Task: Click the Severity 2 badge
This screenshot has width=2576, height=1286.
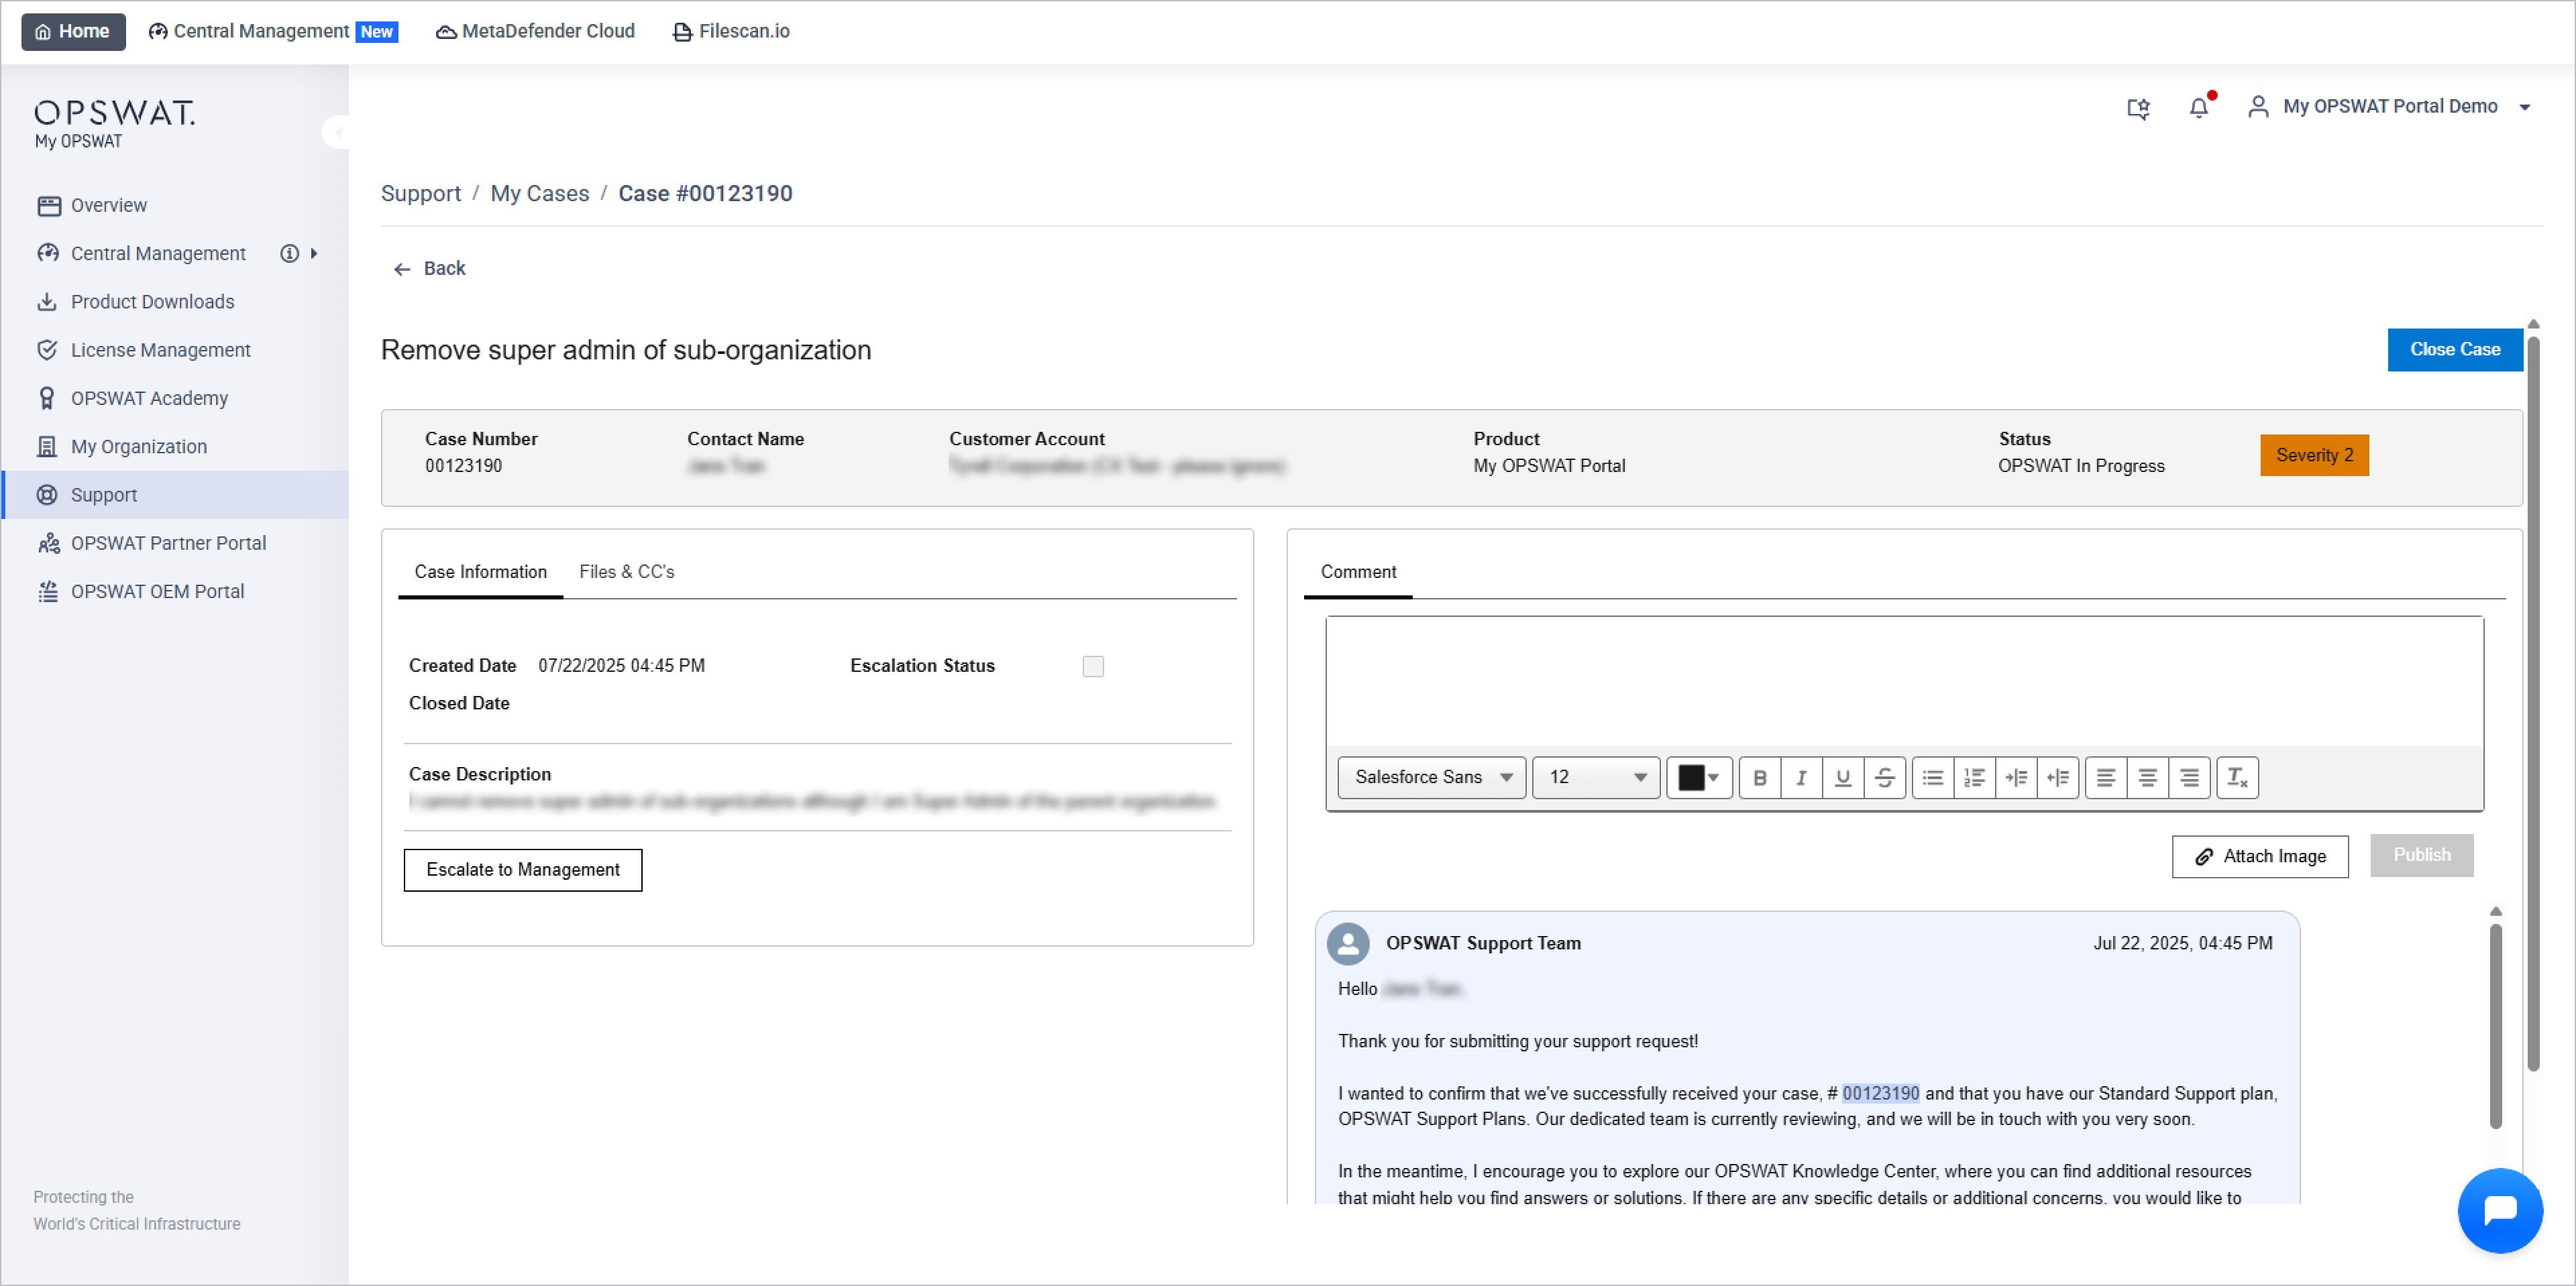Action: pos(2315,456)
